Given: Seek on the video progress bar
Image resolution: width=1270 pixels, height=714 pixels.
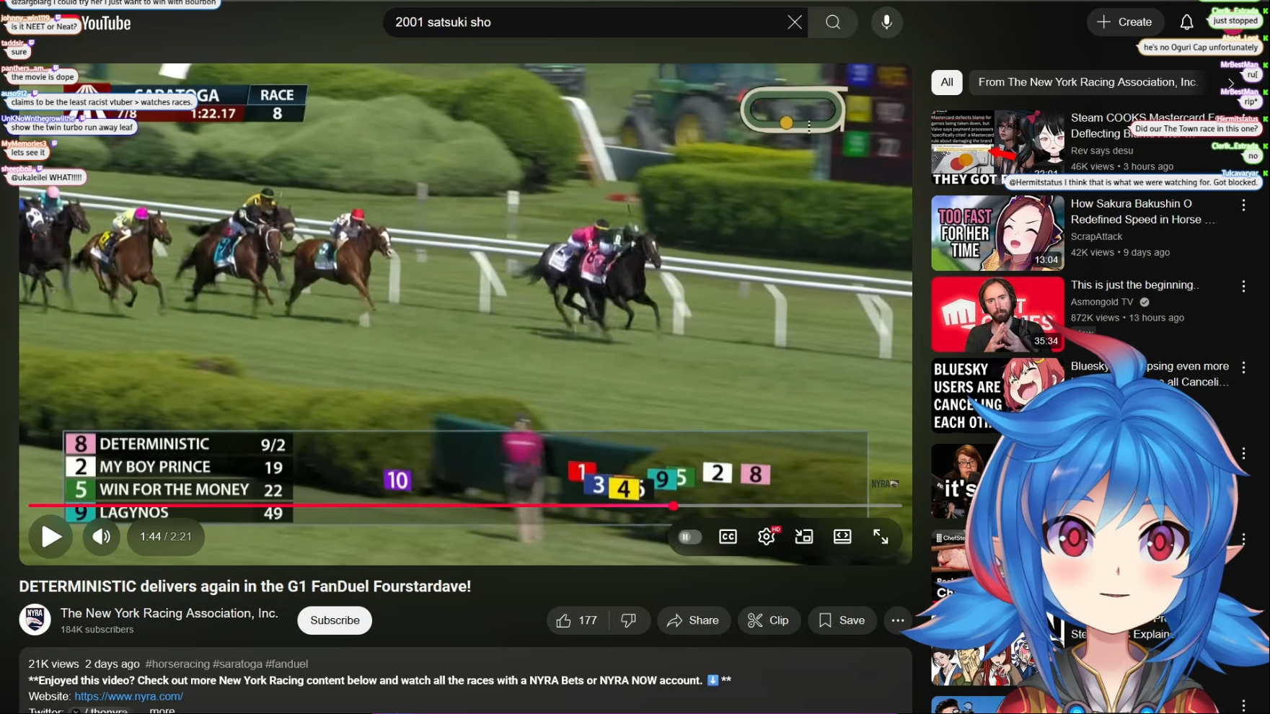Looking at the screenshot, I should coord(465,506).
